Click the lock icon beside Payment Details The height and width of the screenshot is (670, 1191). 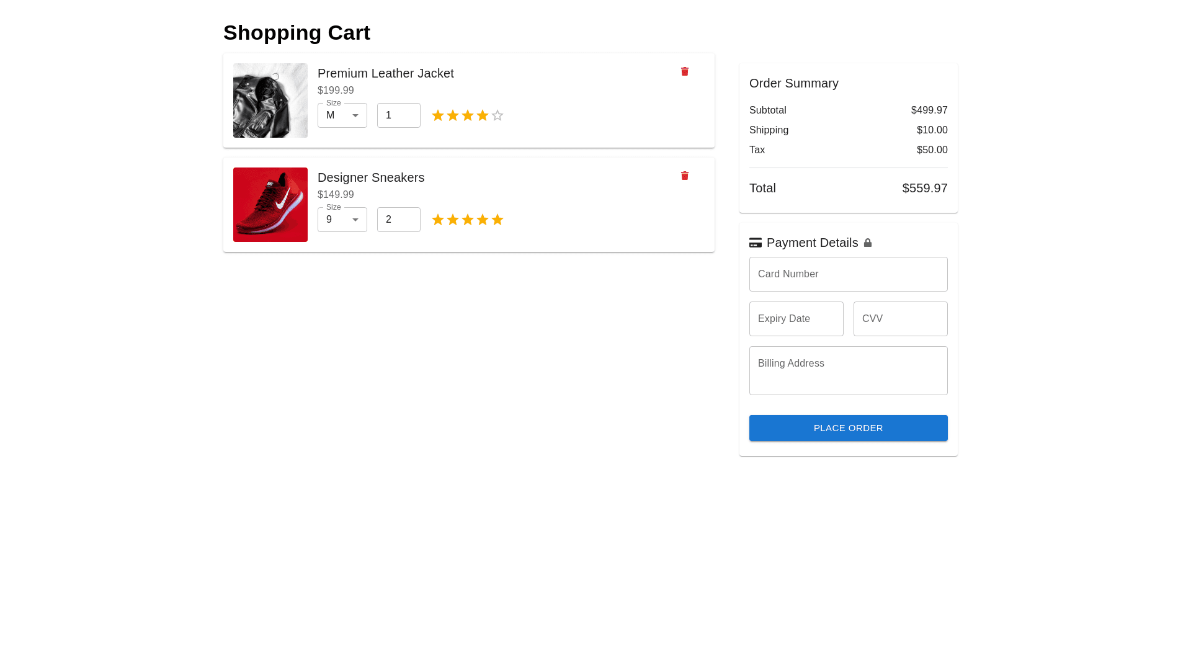868,243
